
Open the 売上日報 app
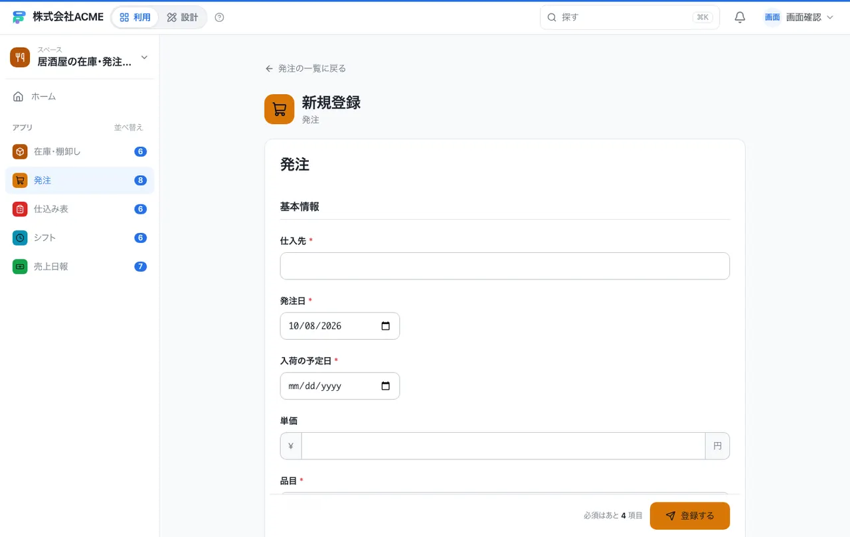tap(80, 266)
